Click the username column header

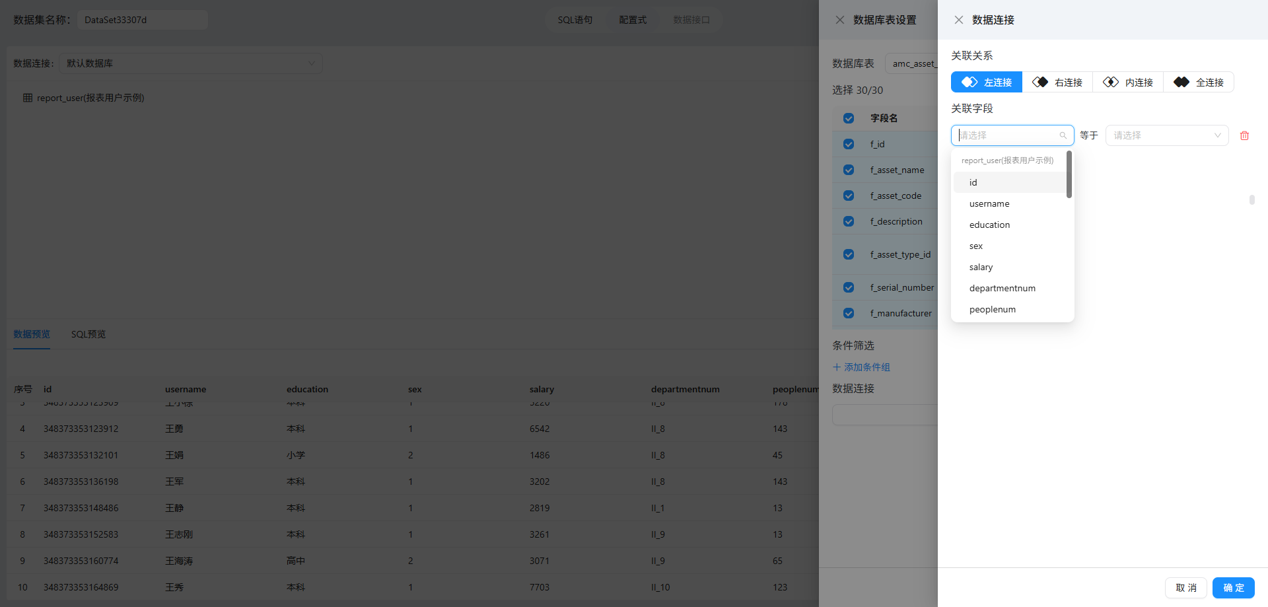tap(186, 389)
